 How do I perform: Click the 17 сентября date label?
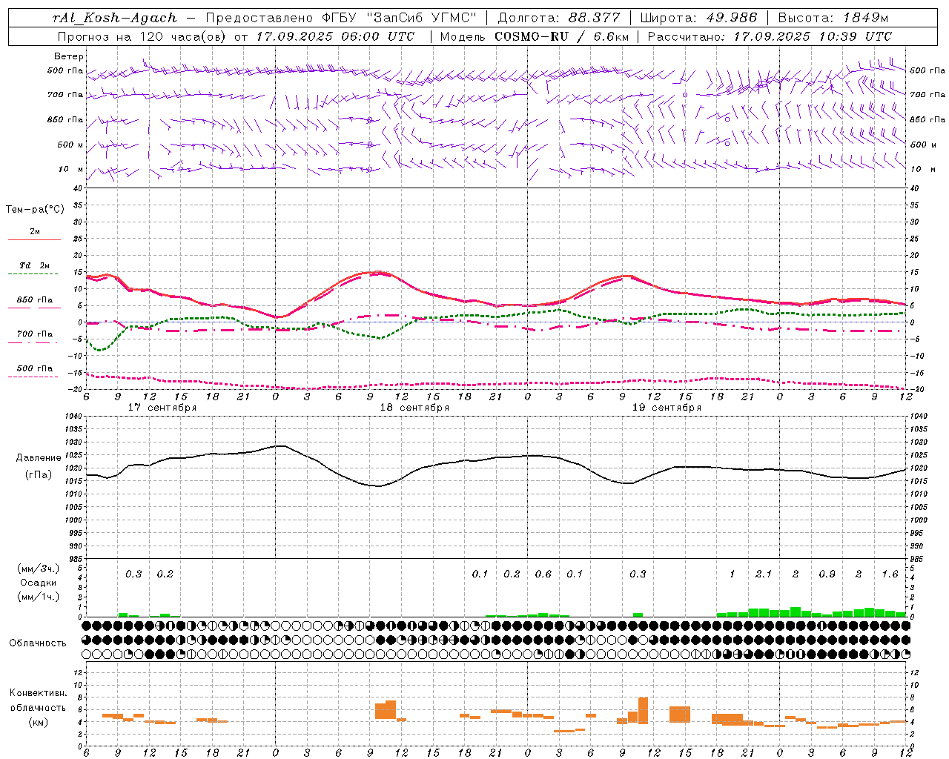click(162, 408)
